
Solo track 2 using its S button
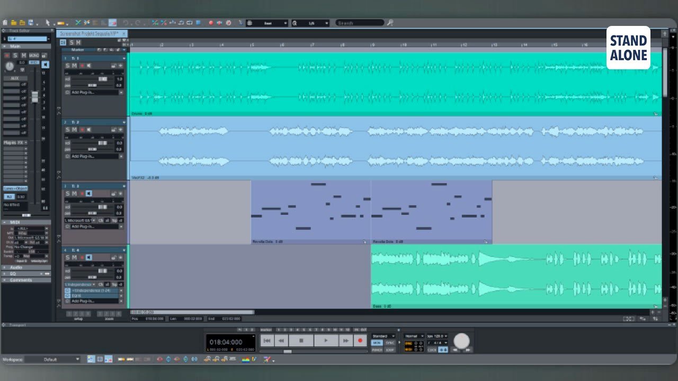(67, 130)
